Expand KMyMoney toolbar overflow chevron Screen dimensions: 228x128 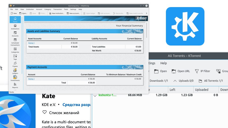146,13
